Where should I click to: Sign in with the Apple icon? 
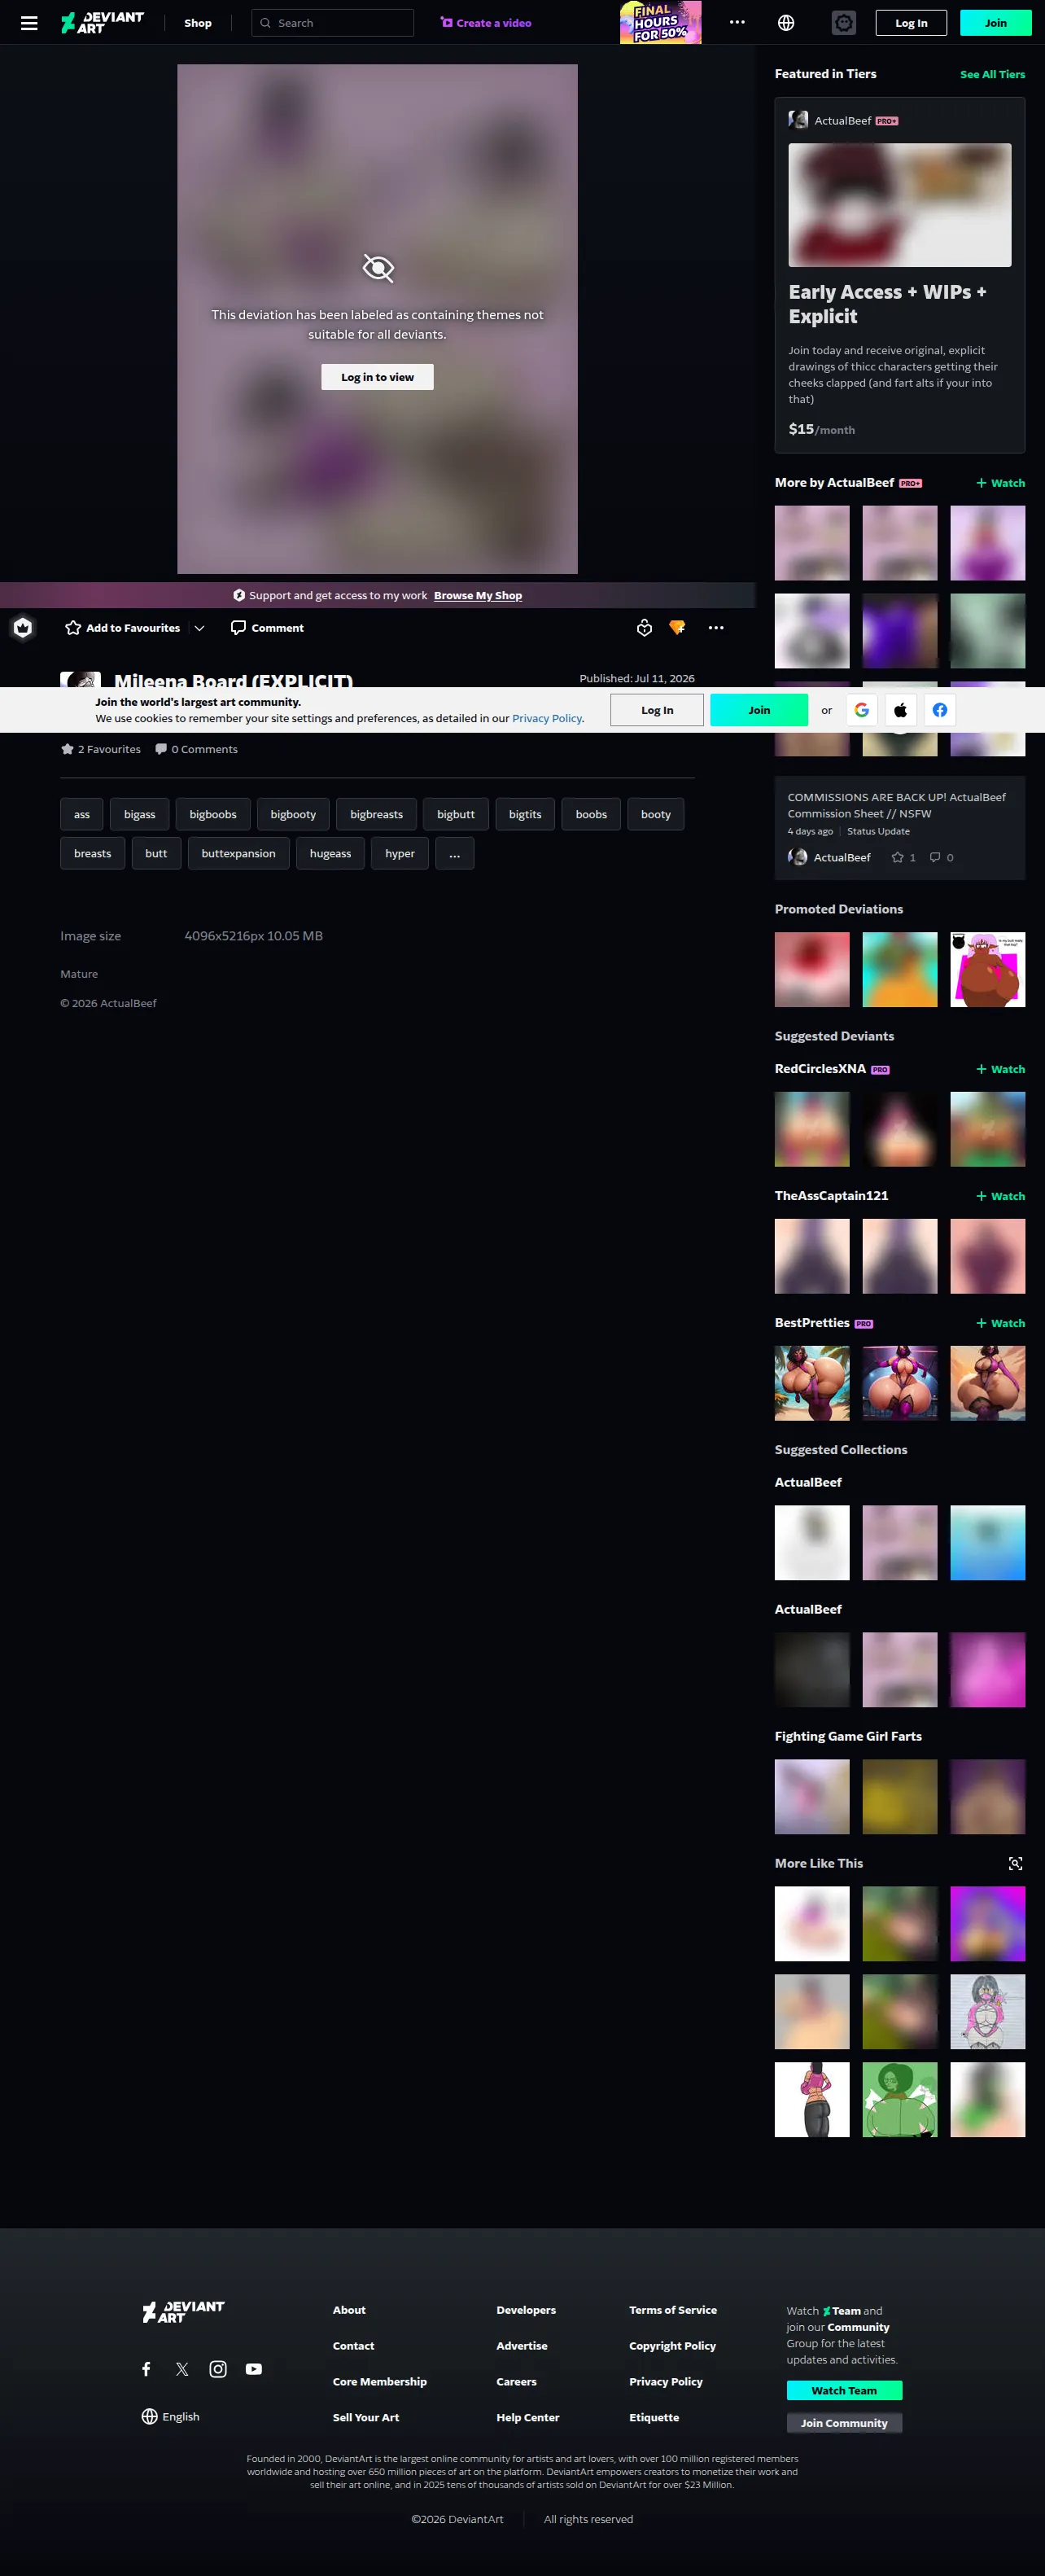pos(900,710)
